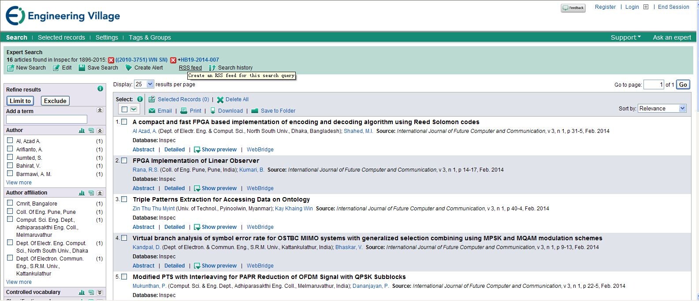The height and width of the screenshot is (301, 699).
Task: Collapse the Add a term section
Action: [100, 110]
